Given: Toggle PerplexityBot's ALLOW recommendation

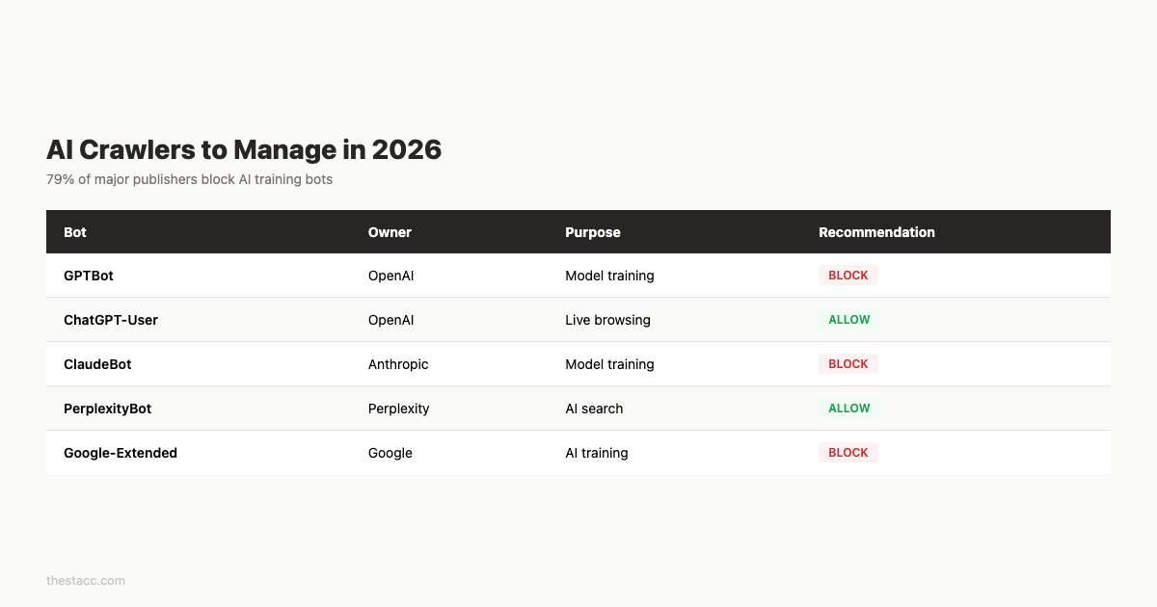Looking at the screenshot, I should [848, 408].
